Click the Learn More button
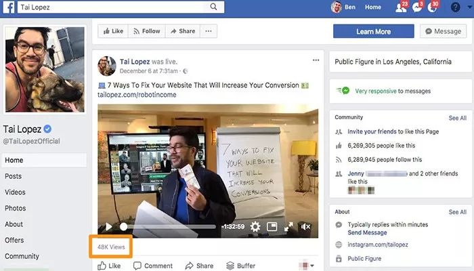 373,31
